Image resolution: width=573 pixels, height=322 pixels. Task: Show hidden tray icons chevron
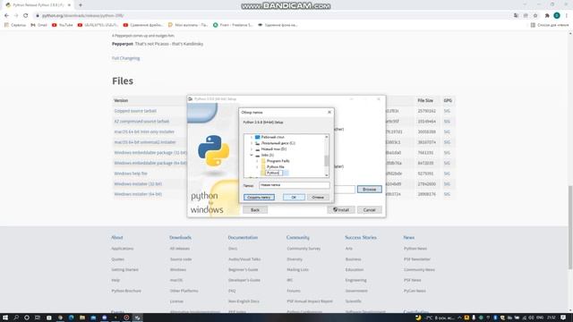[x=459, y=318]
